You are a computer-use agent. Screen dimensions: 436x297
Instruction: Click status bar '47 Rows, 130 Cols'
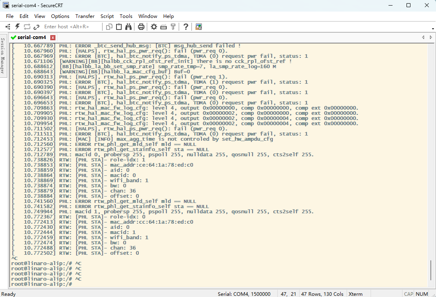[322, 294]
